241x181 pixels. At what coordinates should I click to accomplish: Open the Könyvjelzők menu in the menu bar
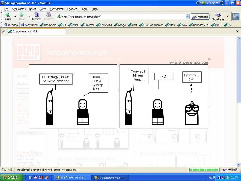click(57, 9)
